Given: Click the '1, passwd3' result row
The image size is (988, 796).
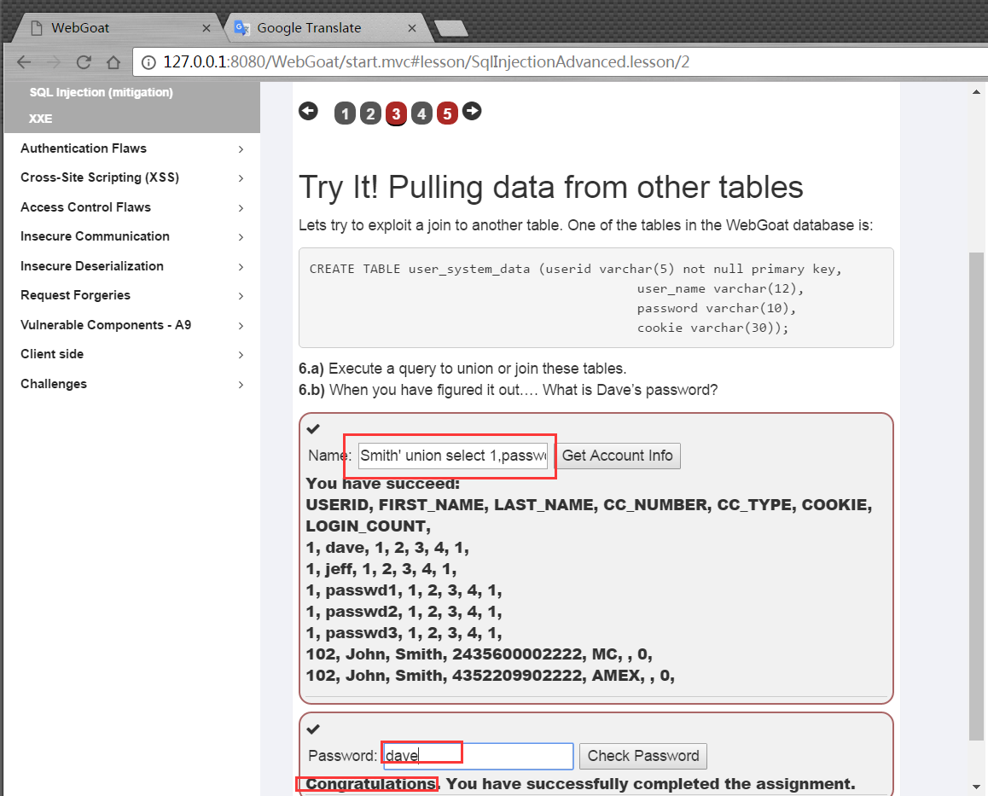Looking at the screenshot, I should 404,633.
